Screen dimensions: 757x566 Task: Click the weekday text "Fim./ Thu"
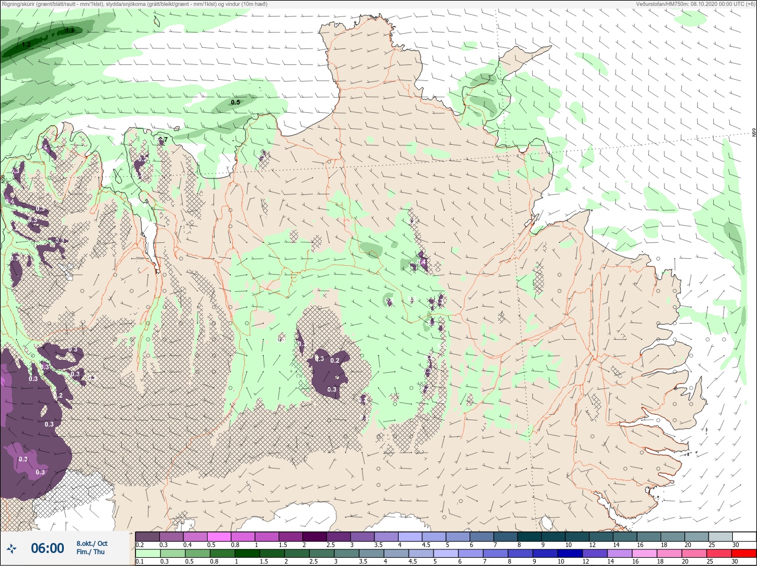coord(90,552)
